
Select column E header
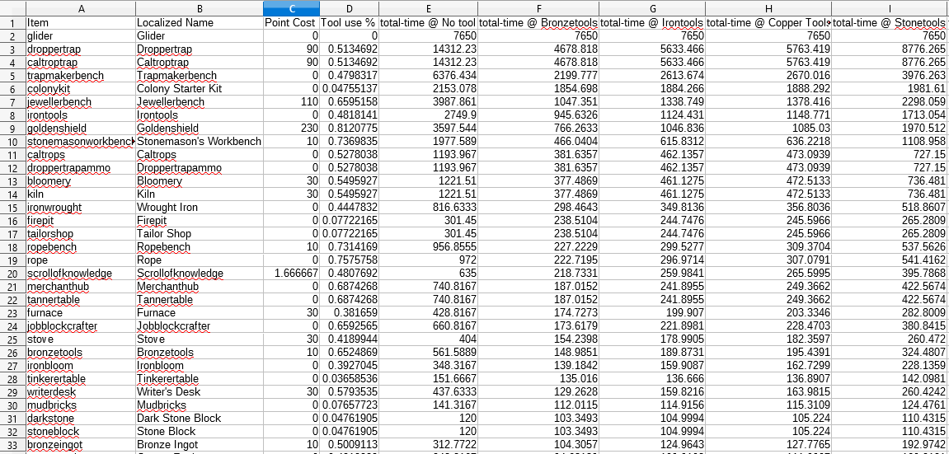429,8
